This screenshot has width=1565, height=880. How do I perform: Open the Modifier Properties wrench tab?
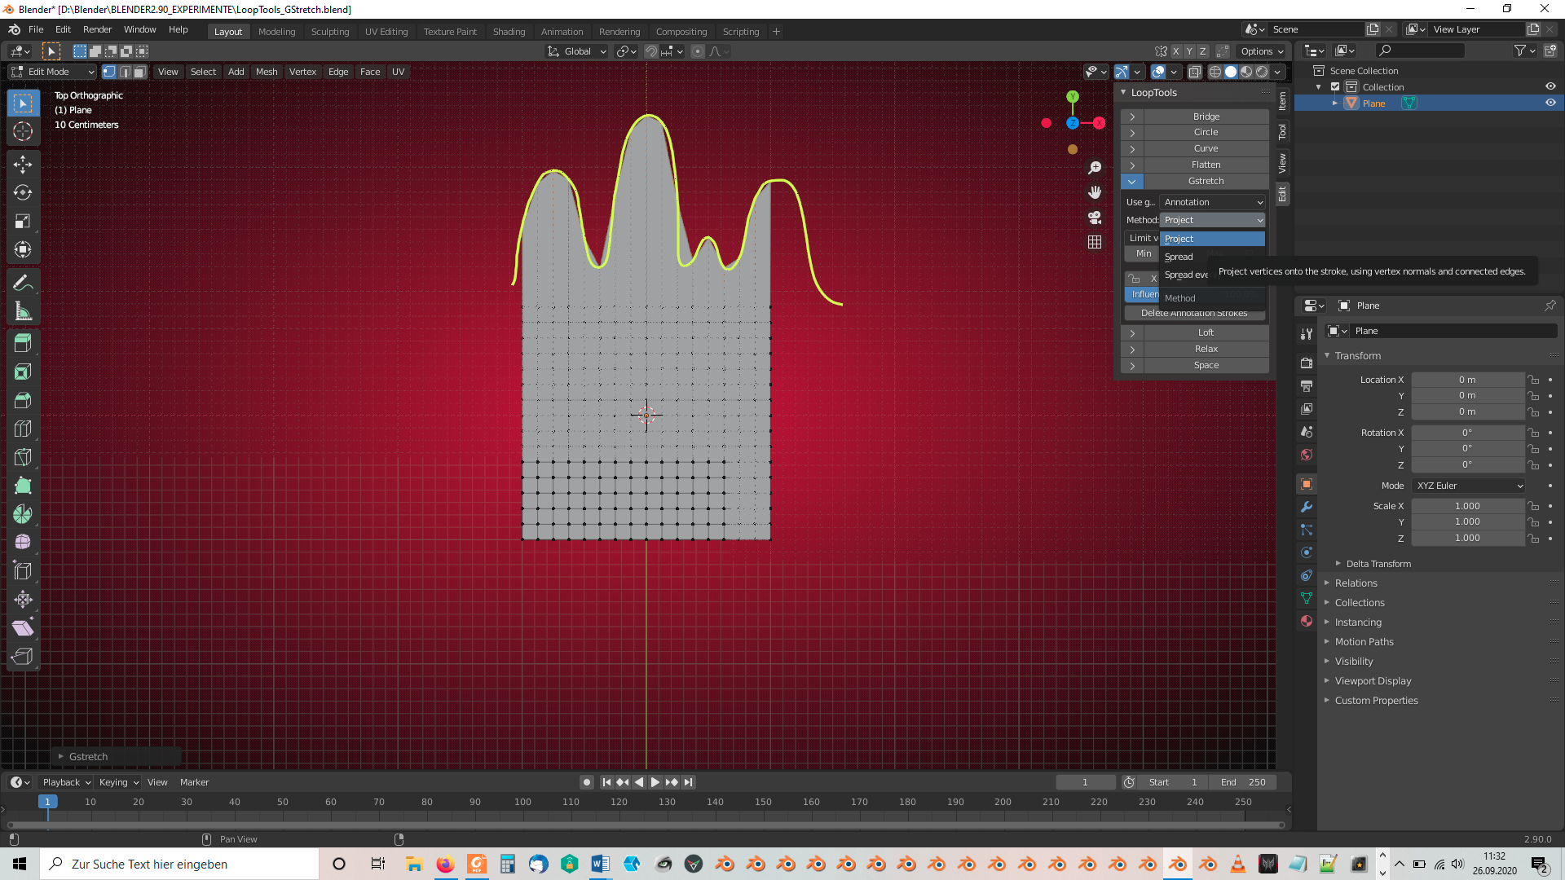tap(1307, 507)
